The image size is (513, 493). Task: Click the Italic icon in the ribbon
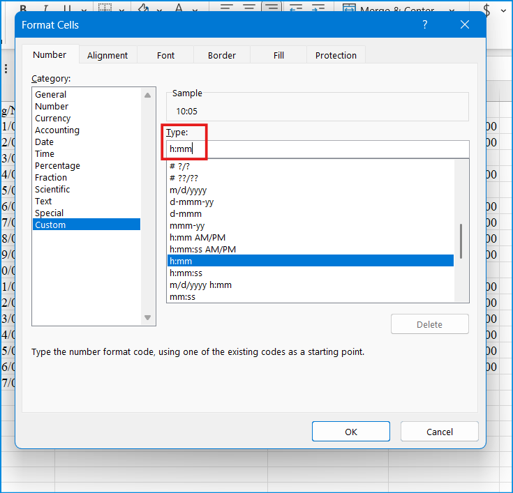45,8
